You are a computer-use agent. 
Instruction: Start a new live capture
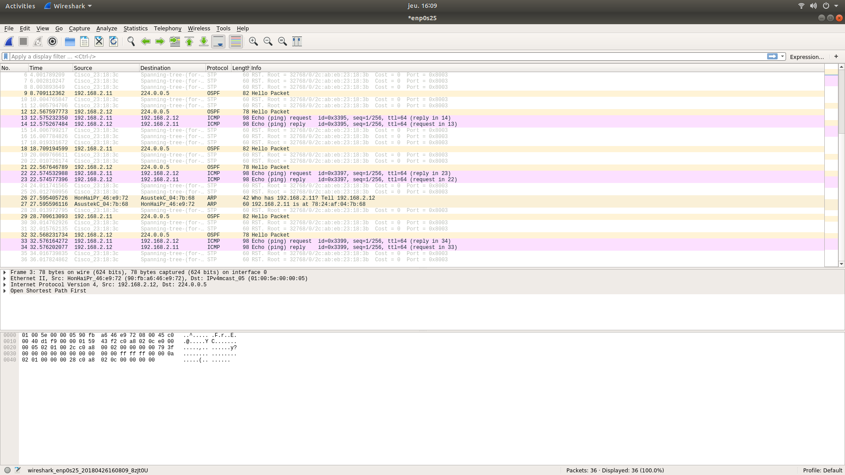pos(9,41)
